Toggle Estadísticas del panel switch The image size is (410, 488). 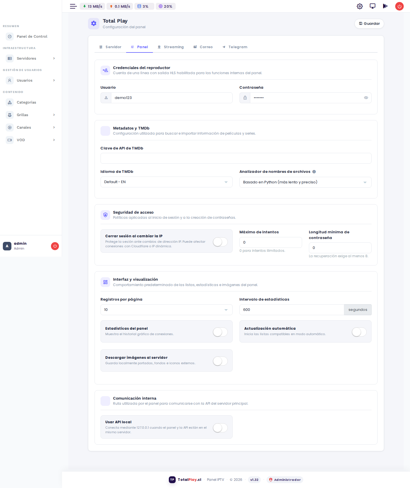pyautogui.click(x=220, y=332)
